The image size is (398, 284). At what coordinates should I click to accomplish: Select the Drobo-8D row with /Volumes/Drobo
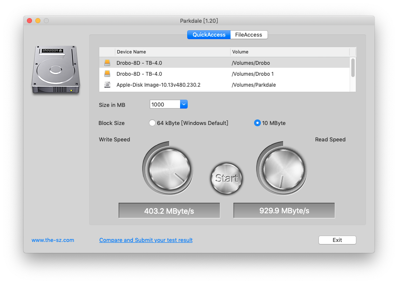[224, 63]
